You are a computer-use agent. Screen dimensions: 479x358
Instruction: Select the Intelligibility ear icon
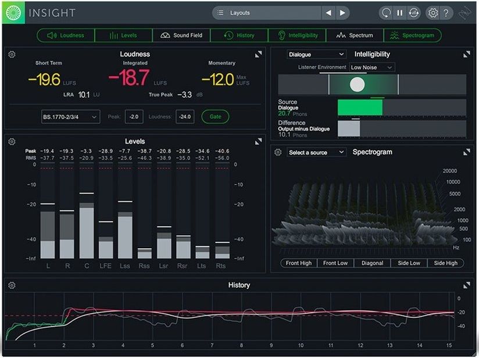click(x=281, y=35)
